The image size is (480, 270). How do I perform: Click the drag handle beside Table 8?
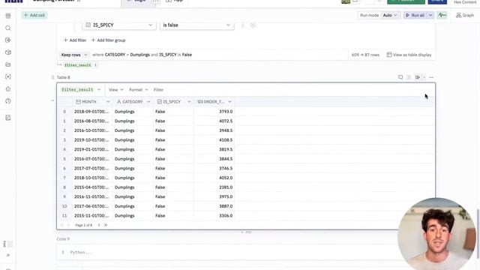pyautogui.click(x=53, y=77)
